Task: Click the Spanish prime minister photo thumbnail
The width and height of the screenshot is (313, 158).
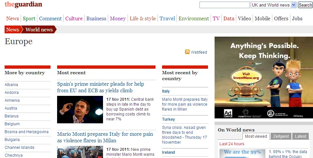Action: tap(80, 110)
